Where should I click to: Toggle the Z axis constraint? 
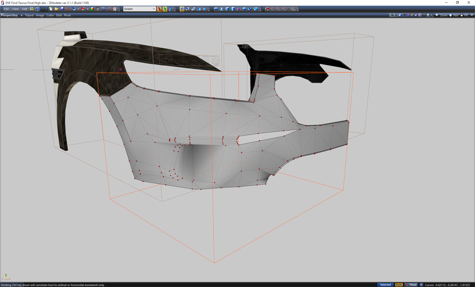point(170,9)
